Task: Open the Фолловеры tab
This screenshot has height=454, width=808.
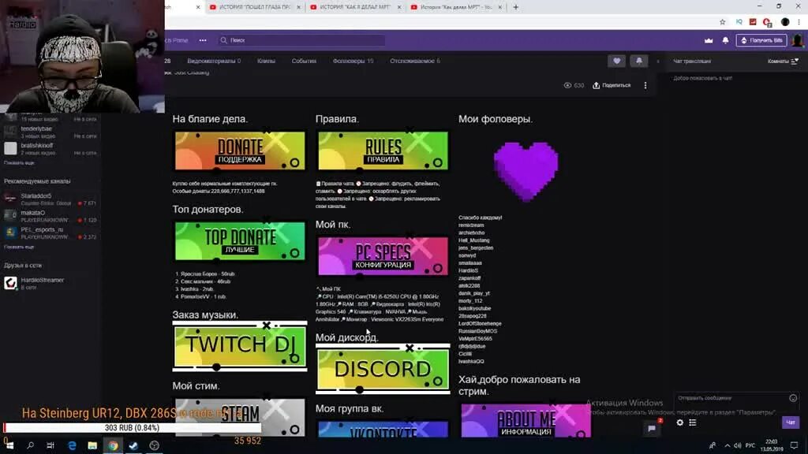Action: (353, 61)
